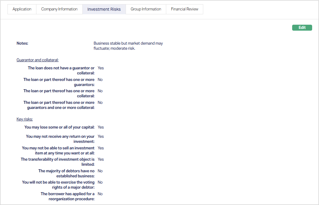Screen dimensions: 319x205
Task: Click the majority of debtors label
Action: pos(66,173)
